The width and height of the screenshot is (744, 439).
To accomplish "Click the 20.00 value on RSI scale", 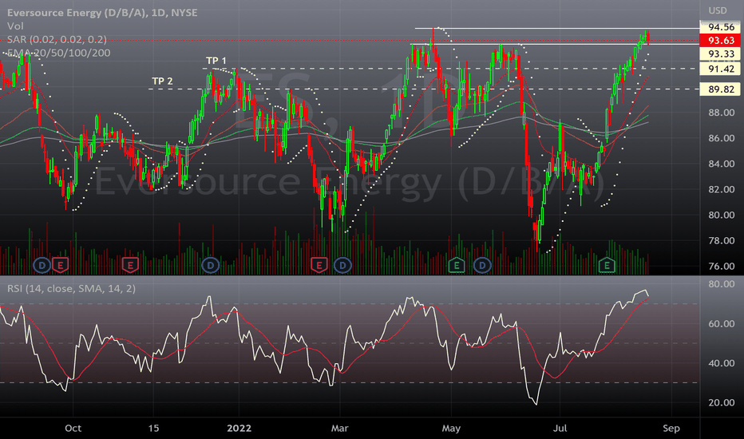I will tap(721, 402).
